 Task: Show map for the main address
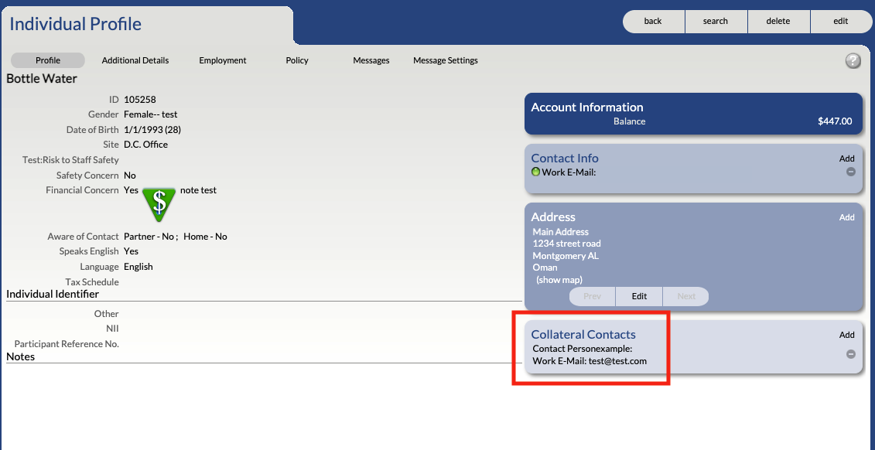click(559, 279)
